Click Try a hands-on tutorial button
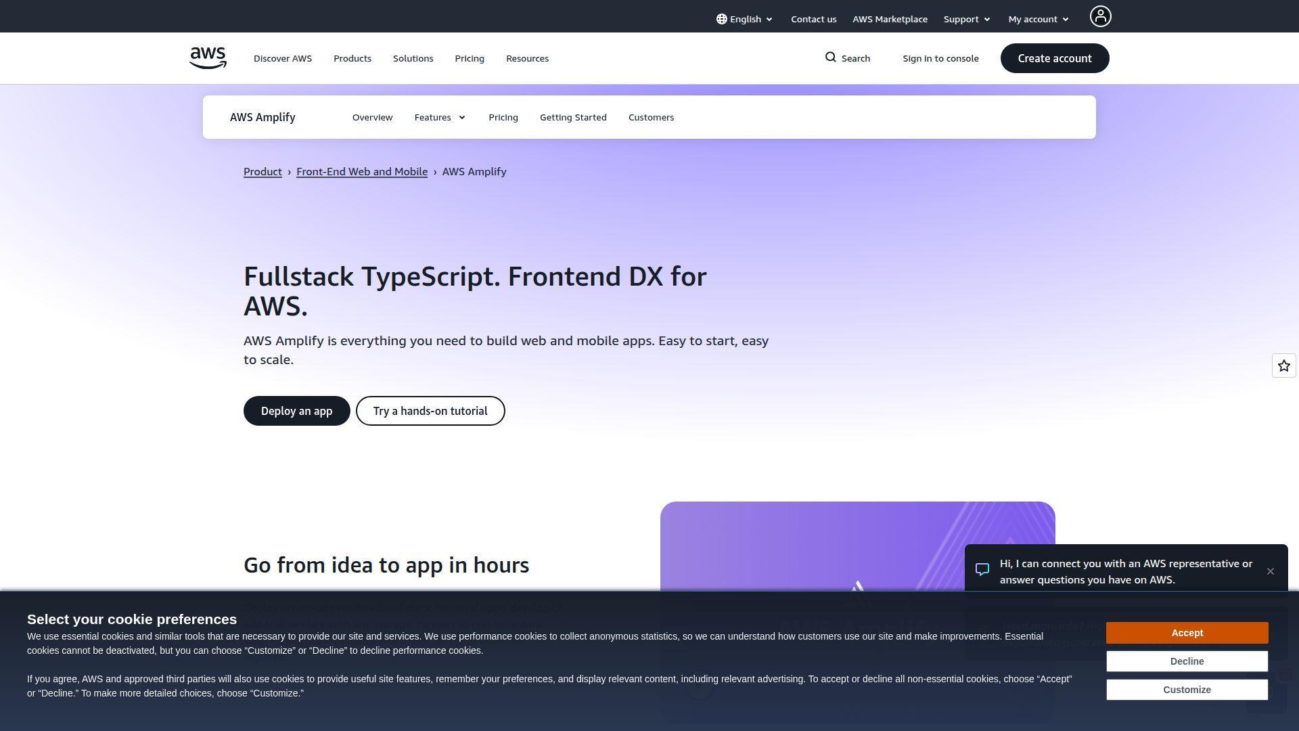 [x=430, y=411]
